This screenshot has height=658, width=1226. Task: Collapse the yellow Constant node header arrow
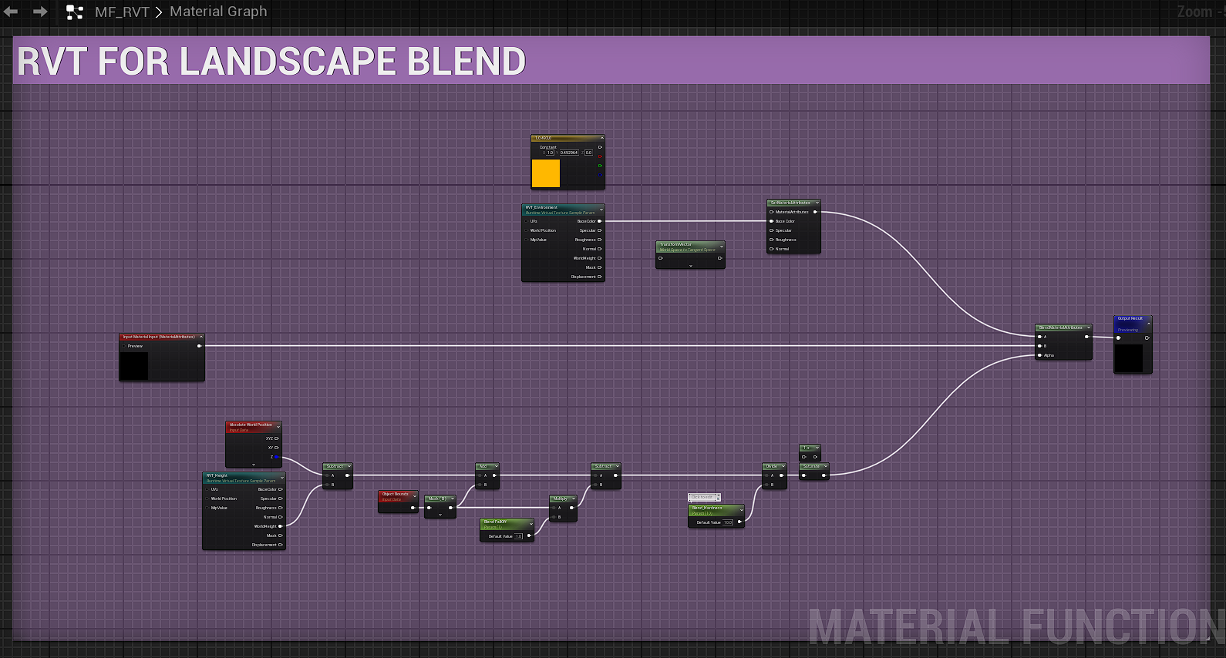tap(601, 139)
